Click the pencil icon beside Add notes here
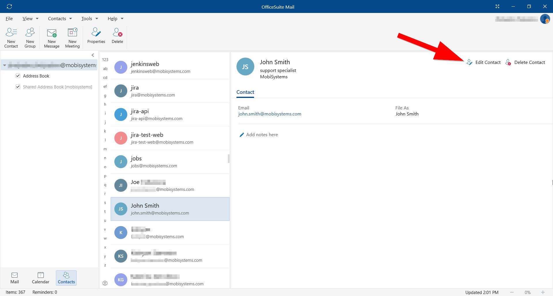Screen dimensions: 553x296 tap(242, 135)
